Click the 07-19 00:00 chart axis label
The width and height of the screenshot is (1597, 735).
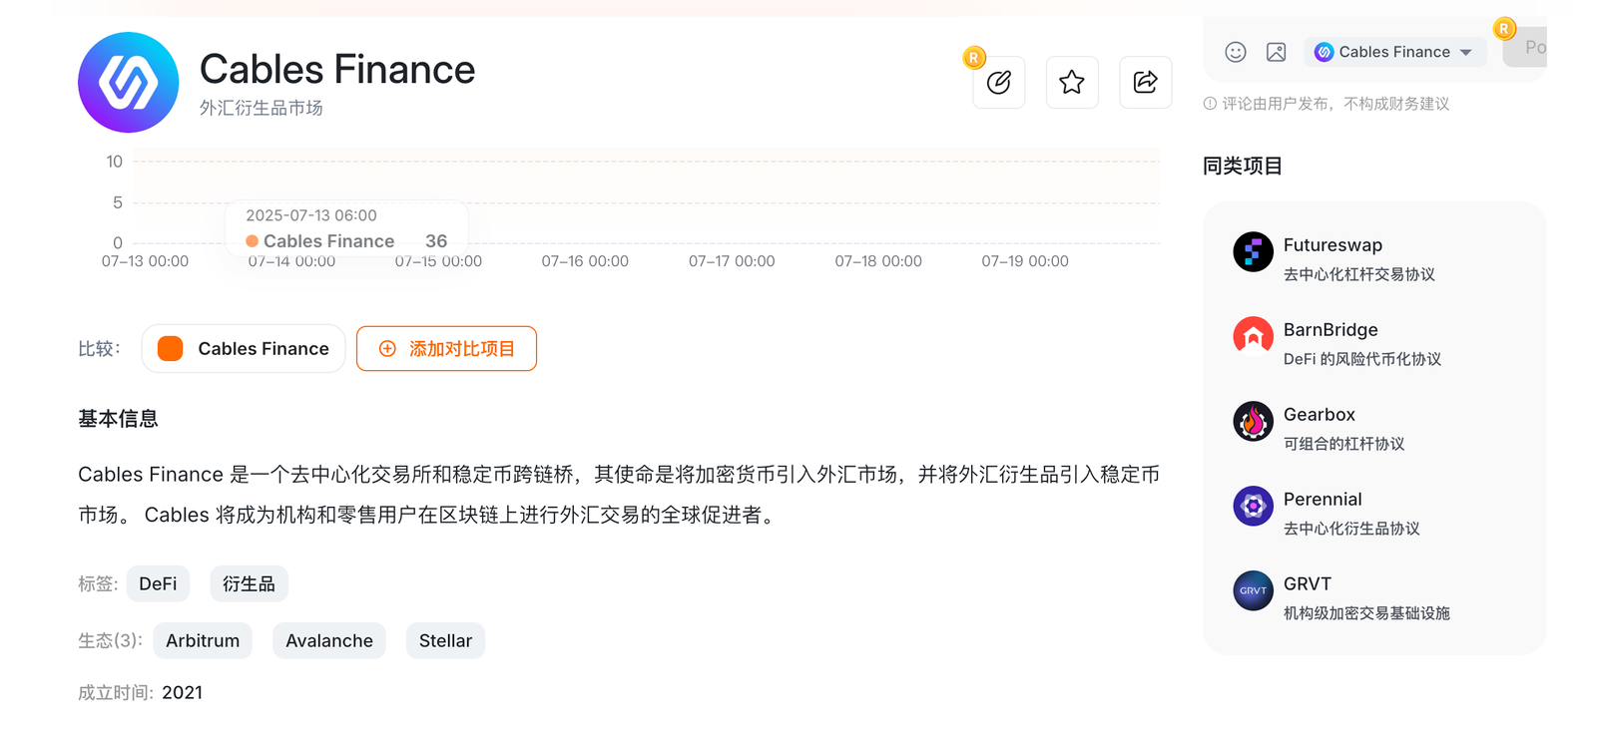(x=1025, y=261)
